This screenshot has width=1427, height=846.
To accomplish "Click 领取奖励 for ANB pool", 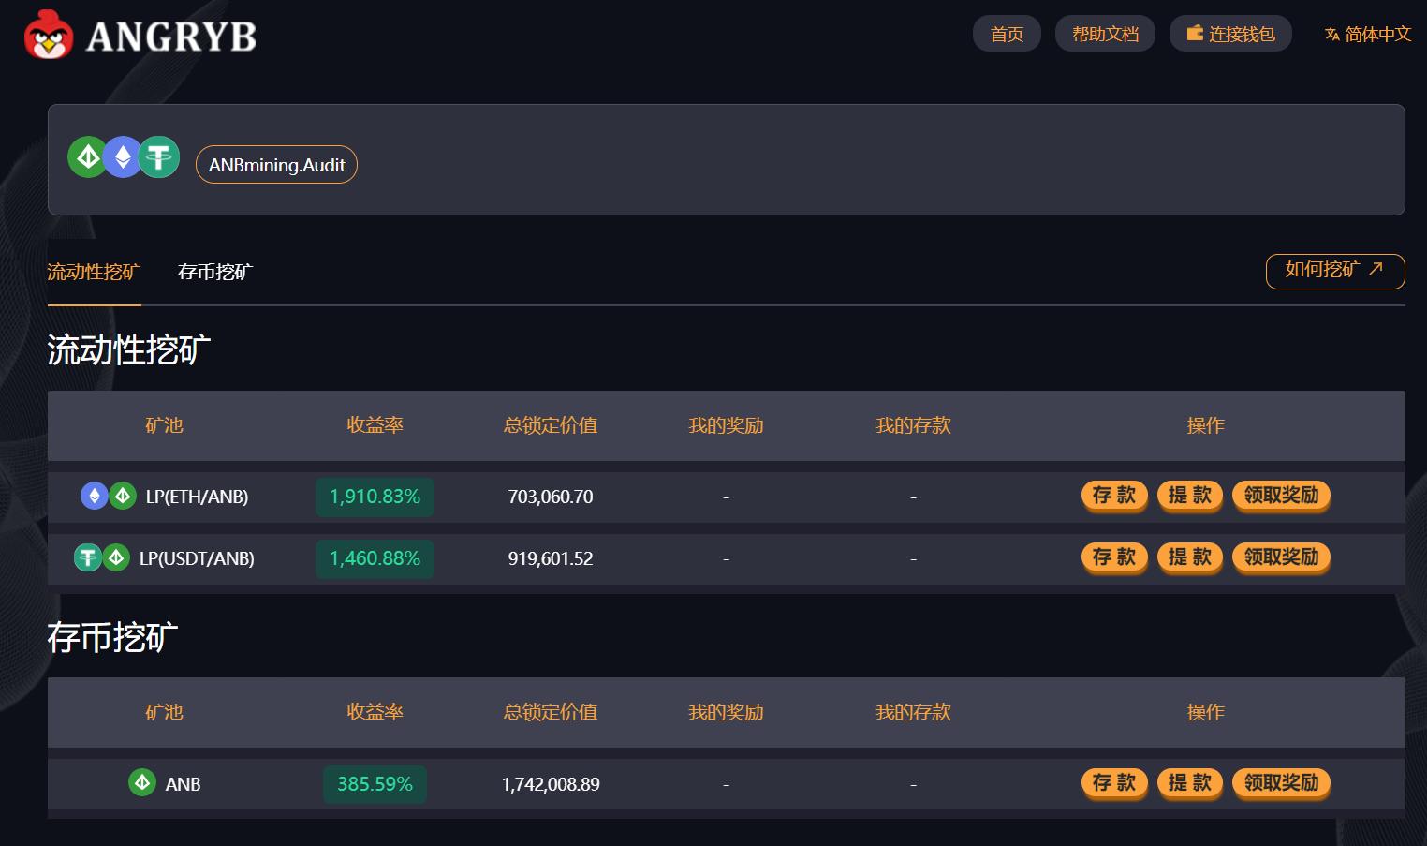I will coord(1281,782).
